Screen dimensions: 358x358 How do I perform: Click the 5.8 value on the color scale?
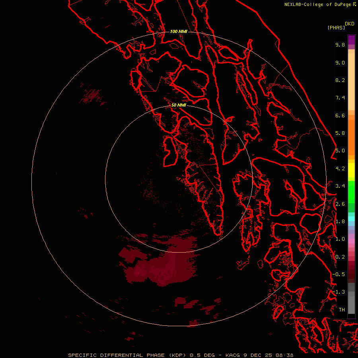(340, 133)
